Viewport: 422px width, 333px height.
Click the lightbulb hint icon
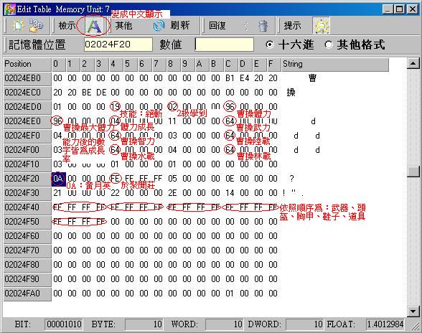[321, 26]
